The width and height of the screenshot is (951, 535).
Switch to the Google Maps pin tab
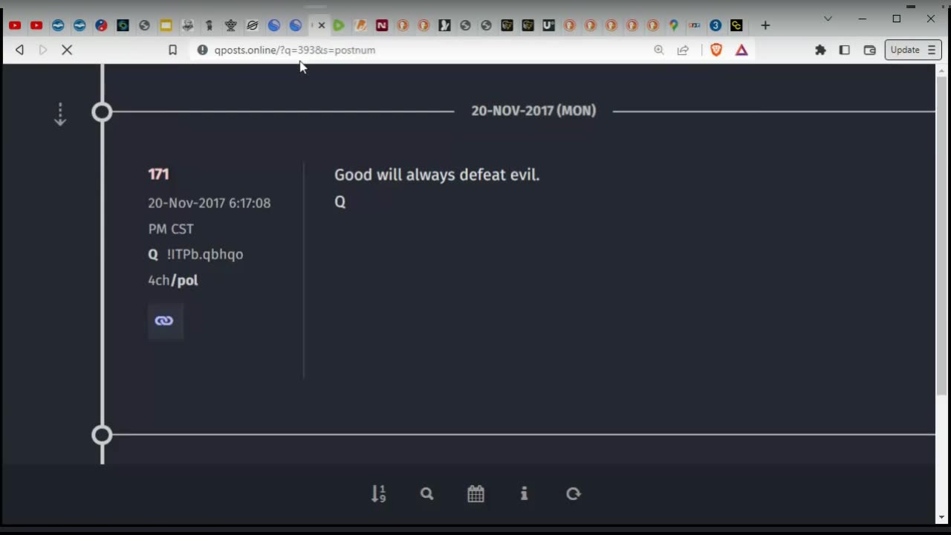click(674, 25)
